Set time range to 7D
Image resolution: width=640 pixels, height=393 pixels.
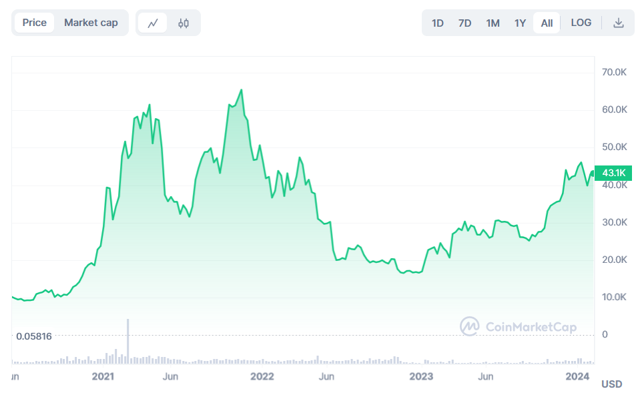464,23
